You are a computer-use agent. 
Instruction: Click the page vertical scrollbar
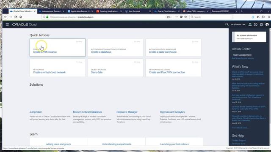[x=270, y=76]
